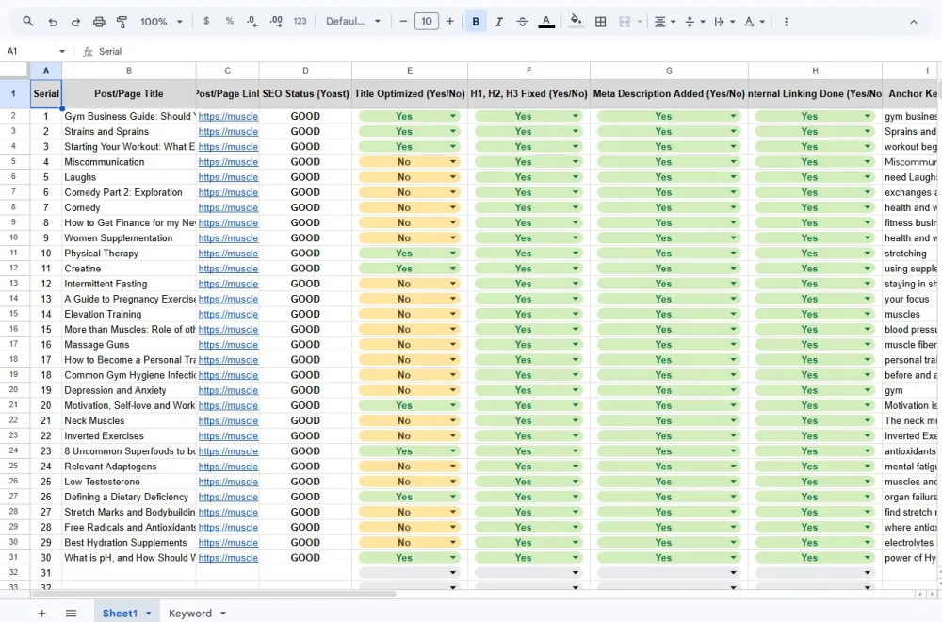
Task: Decrease font size minus button
Action: click(x=403, y=21)
